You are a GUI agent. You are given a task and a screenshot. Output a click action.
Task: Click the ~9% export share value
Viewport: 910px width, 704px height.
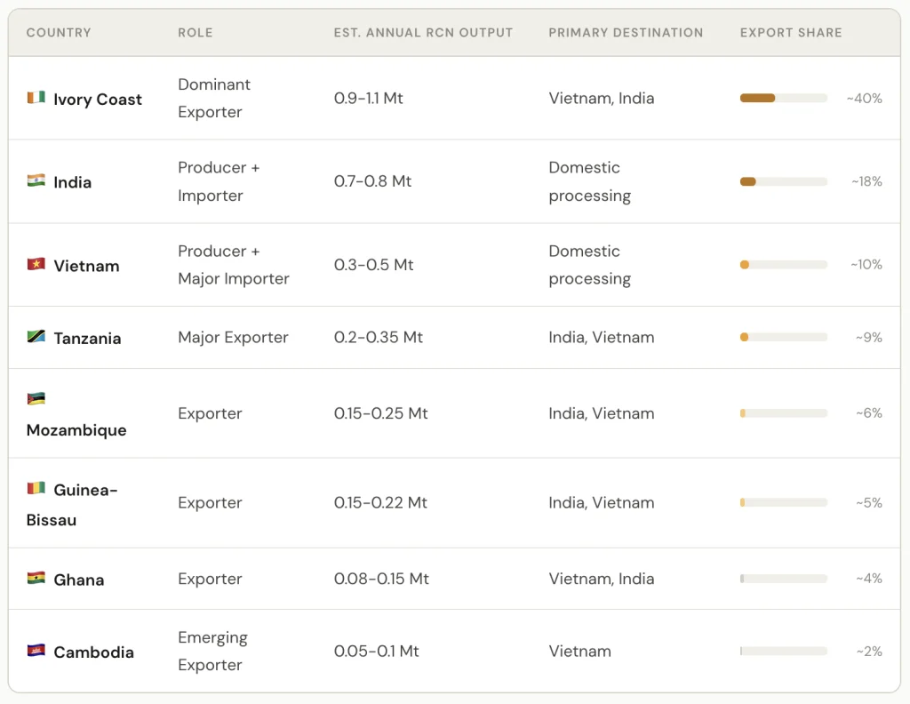click(869, 337)
